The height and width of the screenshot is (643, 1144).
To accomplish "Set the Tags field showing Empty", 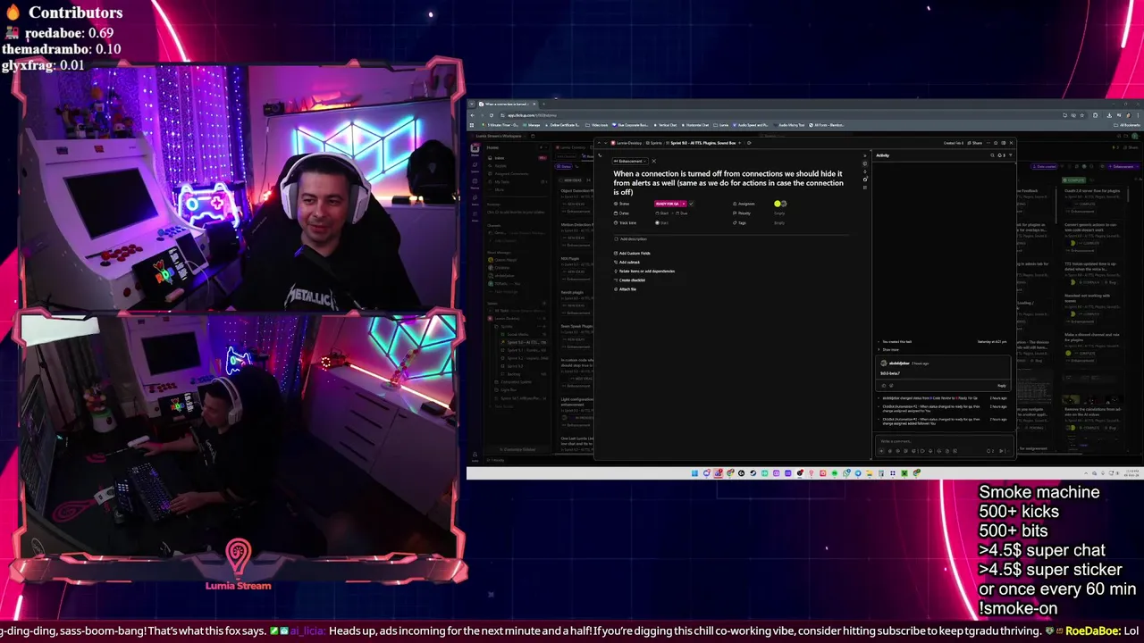I will pyautogui.click(x=779, y=222).
